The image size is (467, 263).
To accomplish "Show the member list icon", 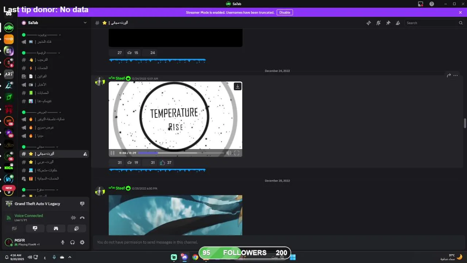I will (398, 23).
